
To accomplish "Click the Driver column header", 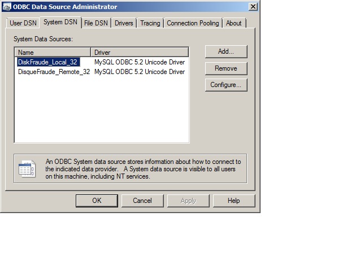I will pyautogui.click(x=140, y=52).
